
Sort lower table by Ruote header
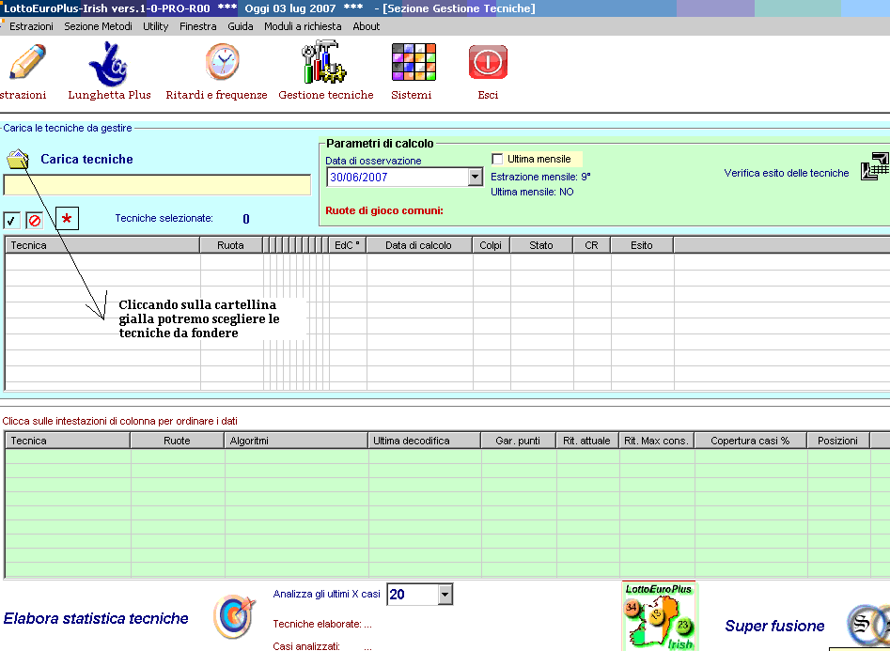(x=177, y=441)
